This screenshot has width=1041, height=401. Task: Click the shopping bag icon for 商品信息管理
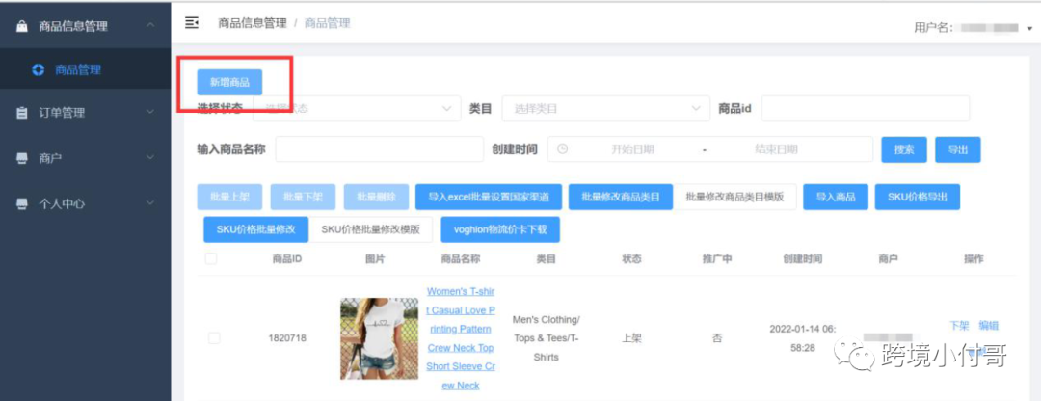tap(22, 26)
